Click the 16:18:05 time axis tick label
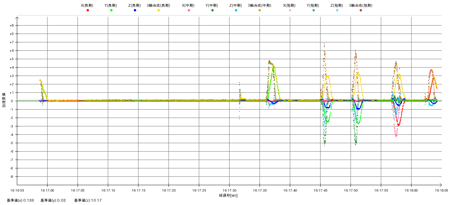This screenshot has width=455, height=205. 442,190
